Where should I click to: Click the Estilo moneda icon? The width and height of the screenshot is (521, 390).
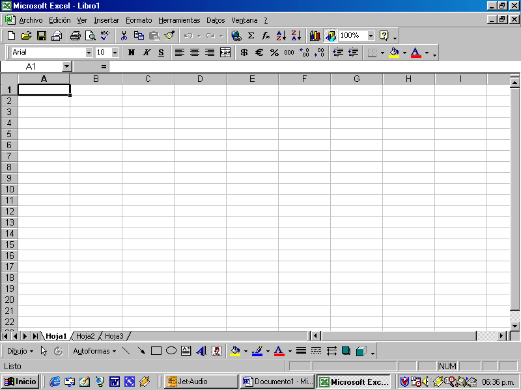tap(243, 52)
